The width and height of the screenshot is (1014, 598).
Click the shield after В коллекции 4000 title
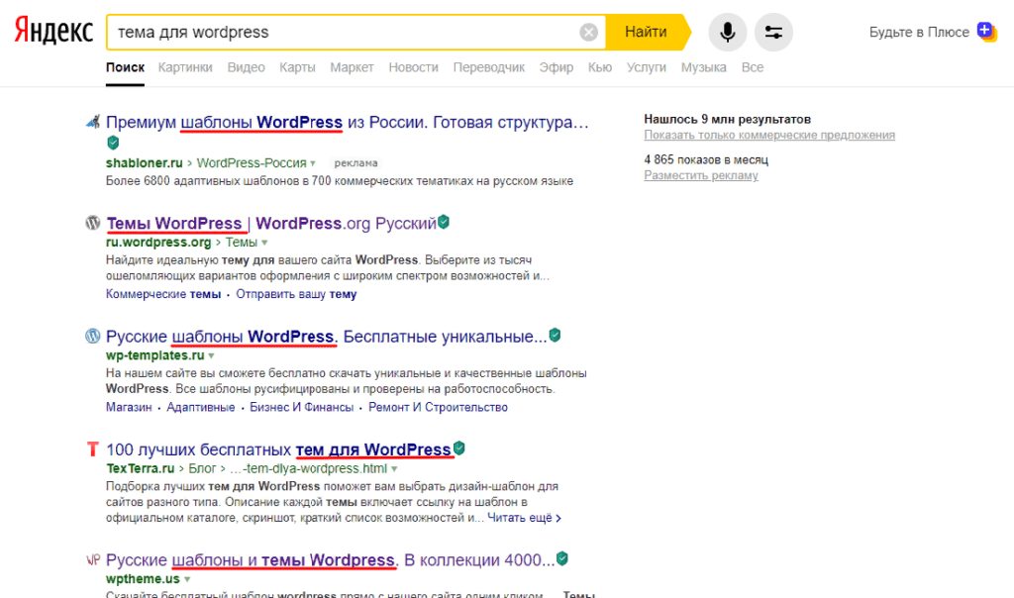tap(562, 558)
